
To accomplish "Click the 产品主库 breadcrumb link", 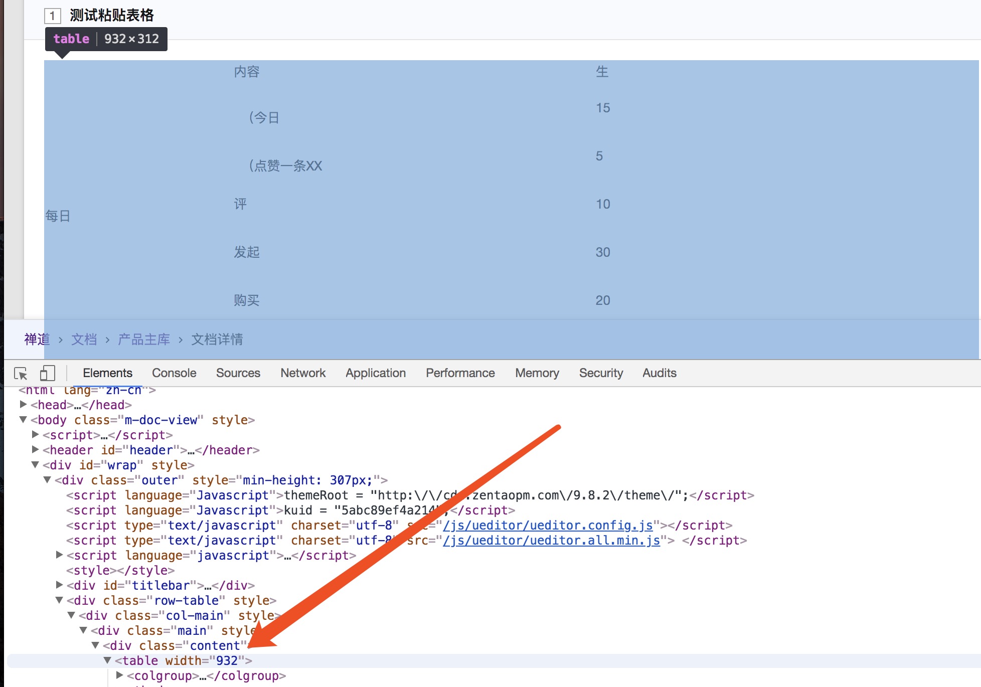I will (144, 339).
